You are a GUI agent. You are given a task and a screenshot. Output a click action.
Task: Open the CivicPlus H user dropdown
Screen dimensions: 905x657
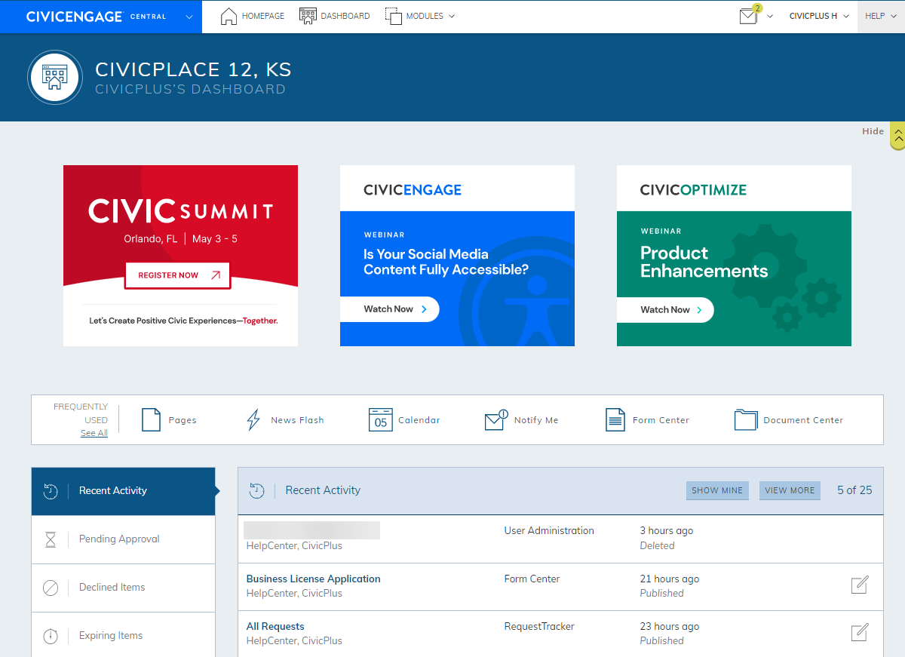pyautogui.click(x=819, y=16)
